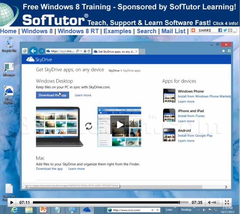Viewport: 240px width, 214px height.
Task: Refresh the SkyDrive page
Action: 89,51
